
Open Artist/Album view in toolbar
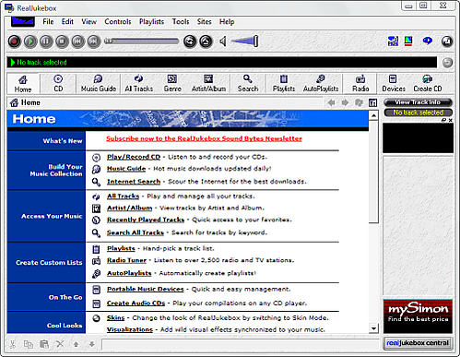point(208,84)
